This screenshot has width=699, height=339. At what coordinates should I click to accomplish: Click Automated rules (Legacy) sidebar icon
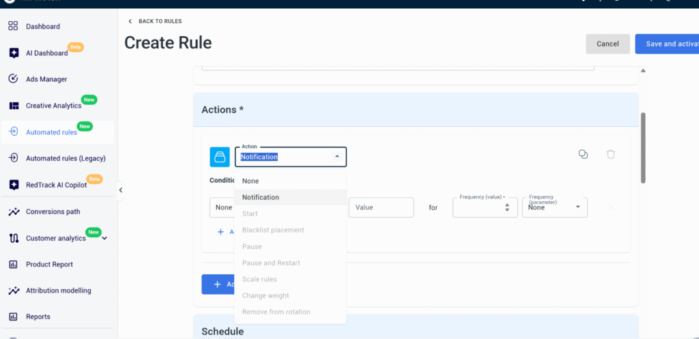point(14,158)
